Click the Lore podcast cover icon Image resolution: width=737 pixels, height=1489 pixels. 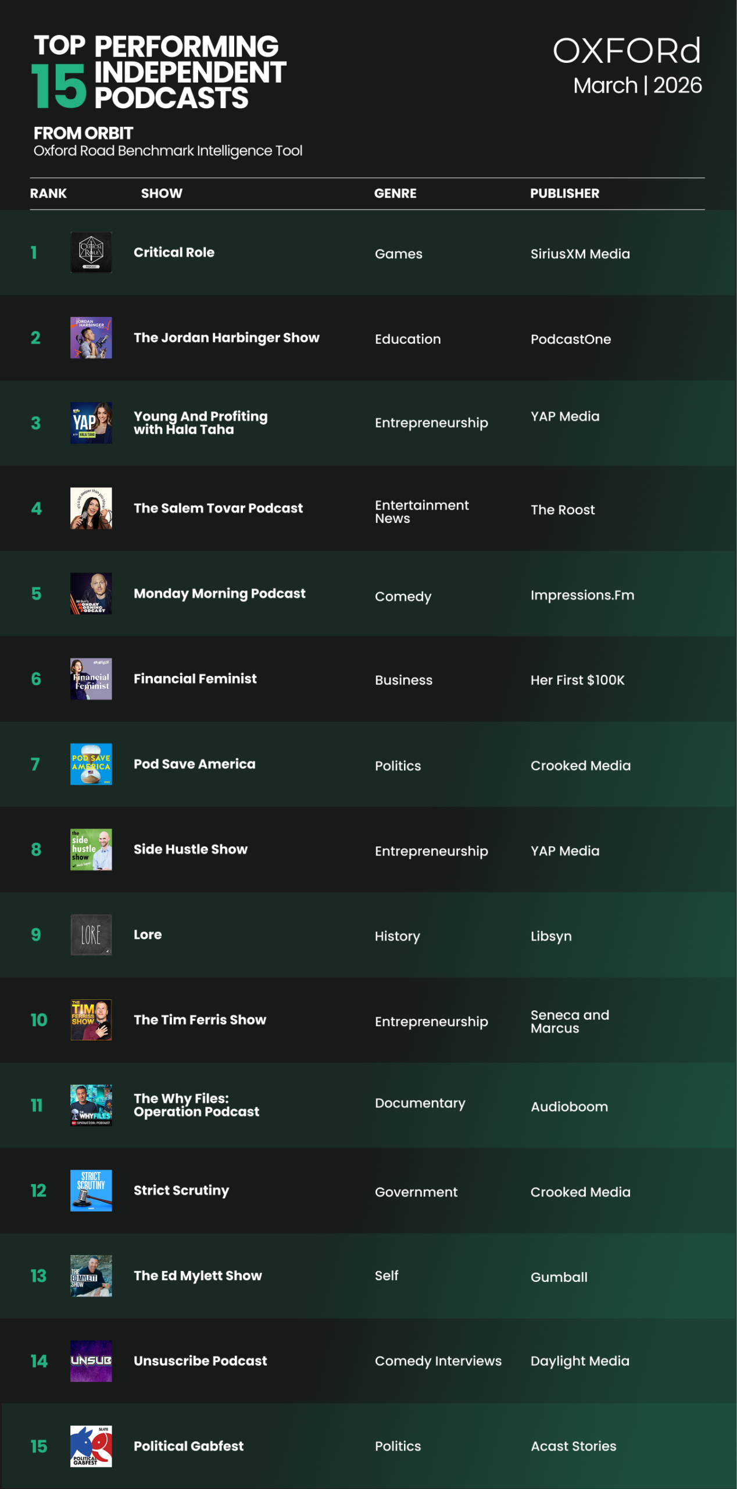pos(91,935)
